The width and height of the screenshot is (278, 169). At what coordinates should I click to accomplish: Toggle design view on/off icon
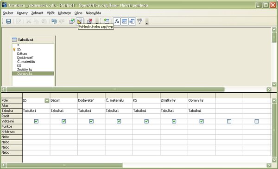coord(80,21)
